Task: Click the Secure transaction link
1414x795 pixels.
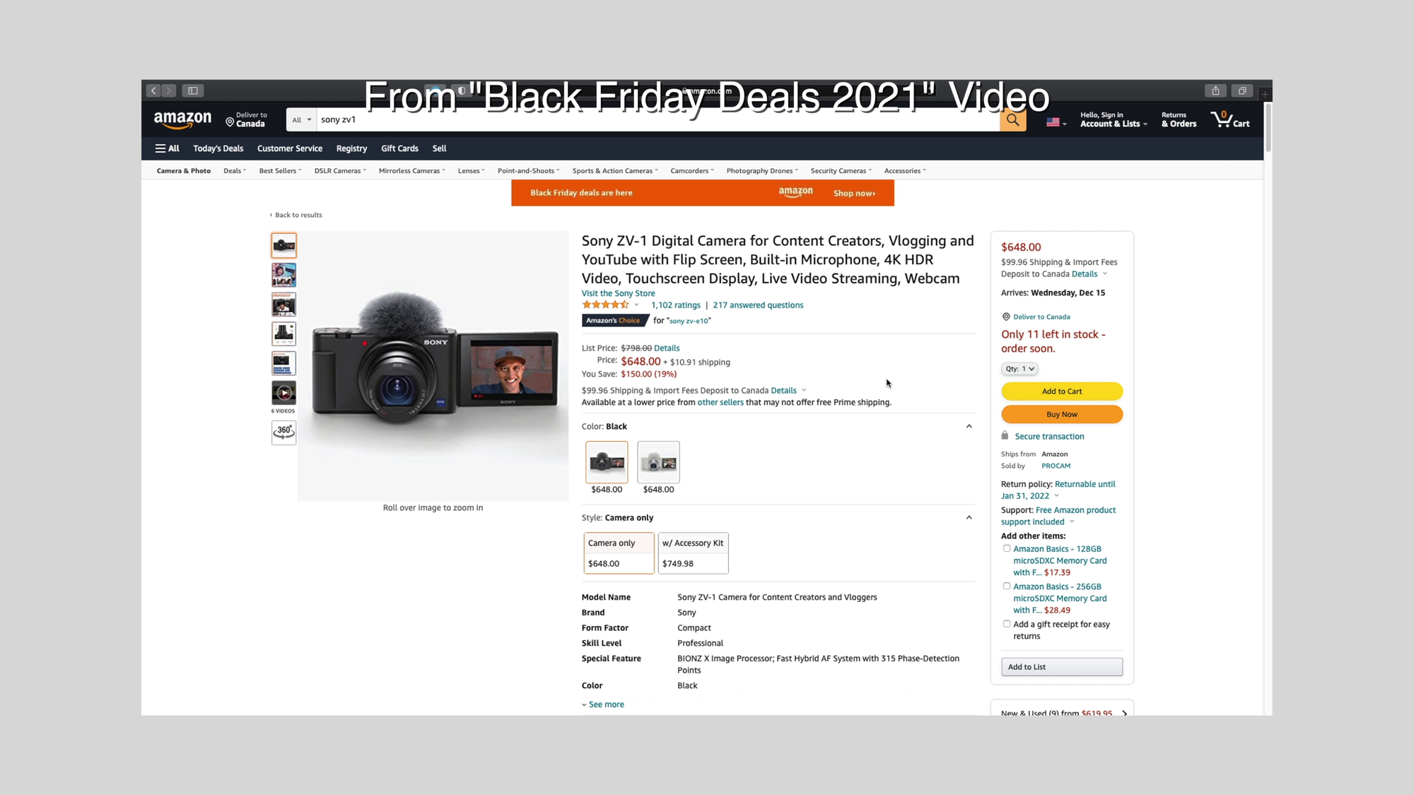Action: 1049,436
